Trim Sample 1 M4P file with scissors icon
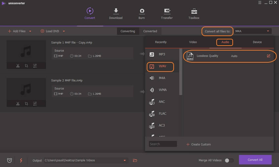Image resolution: width=279 pixels, height=167 pixels. pyautogui.click(x=18, y=66)
